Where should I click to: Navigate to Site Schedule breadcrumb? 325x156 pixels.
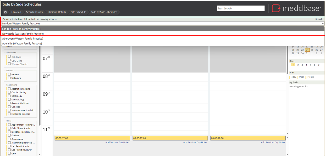pos(78,12)
